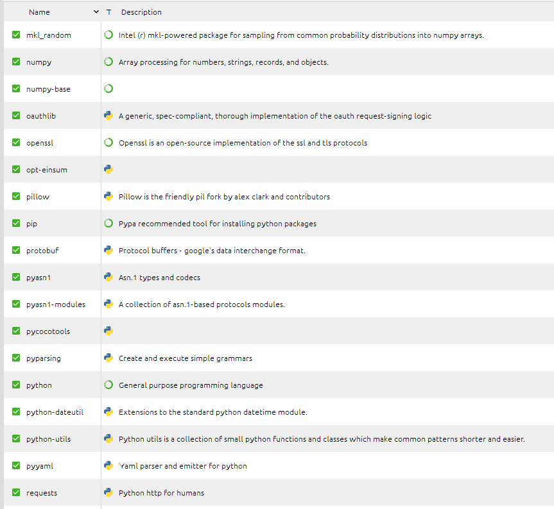Select the pyasn1-modules package name
The height and width of the screenshot is (509, 554).
tap(56, 305)
